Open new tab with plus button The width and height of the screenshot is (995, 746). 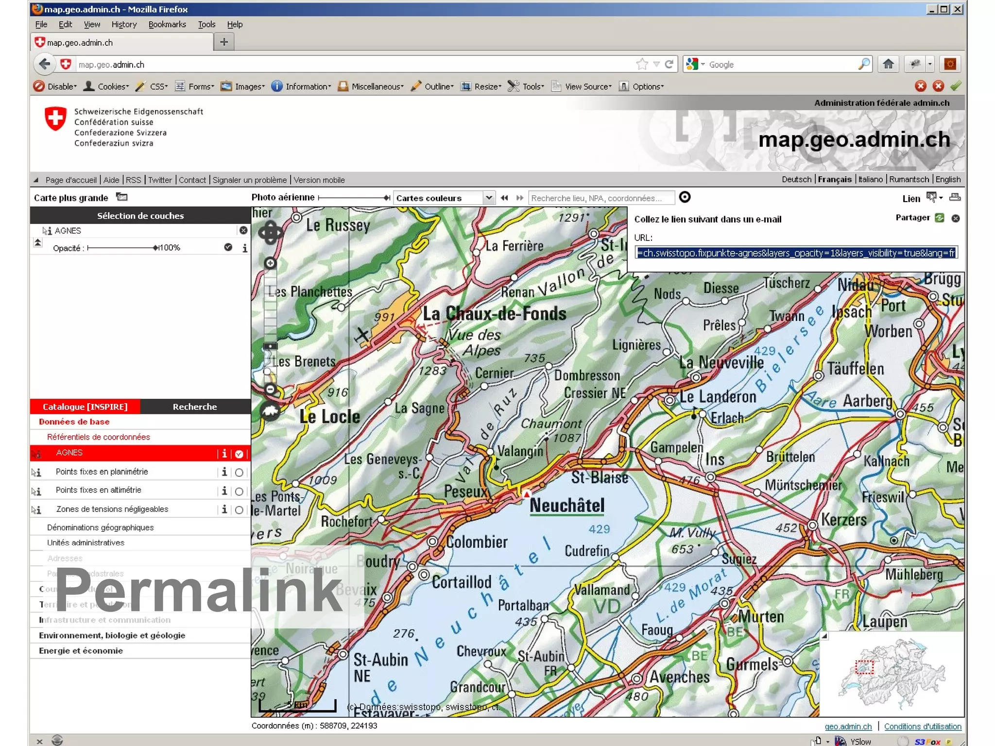click(224, 42)
